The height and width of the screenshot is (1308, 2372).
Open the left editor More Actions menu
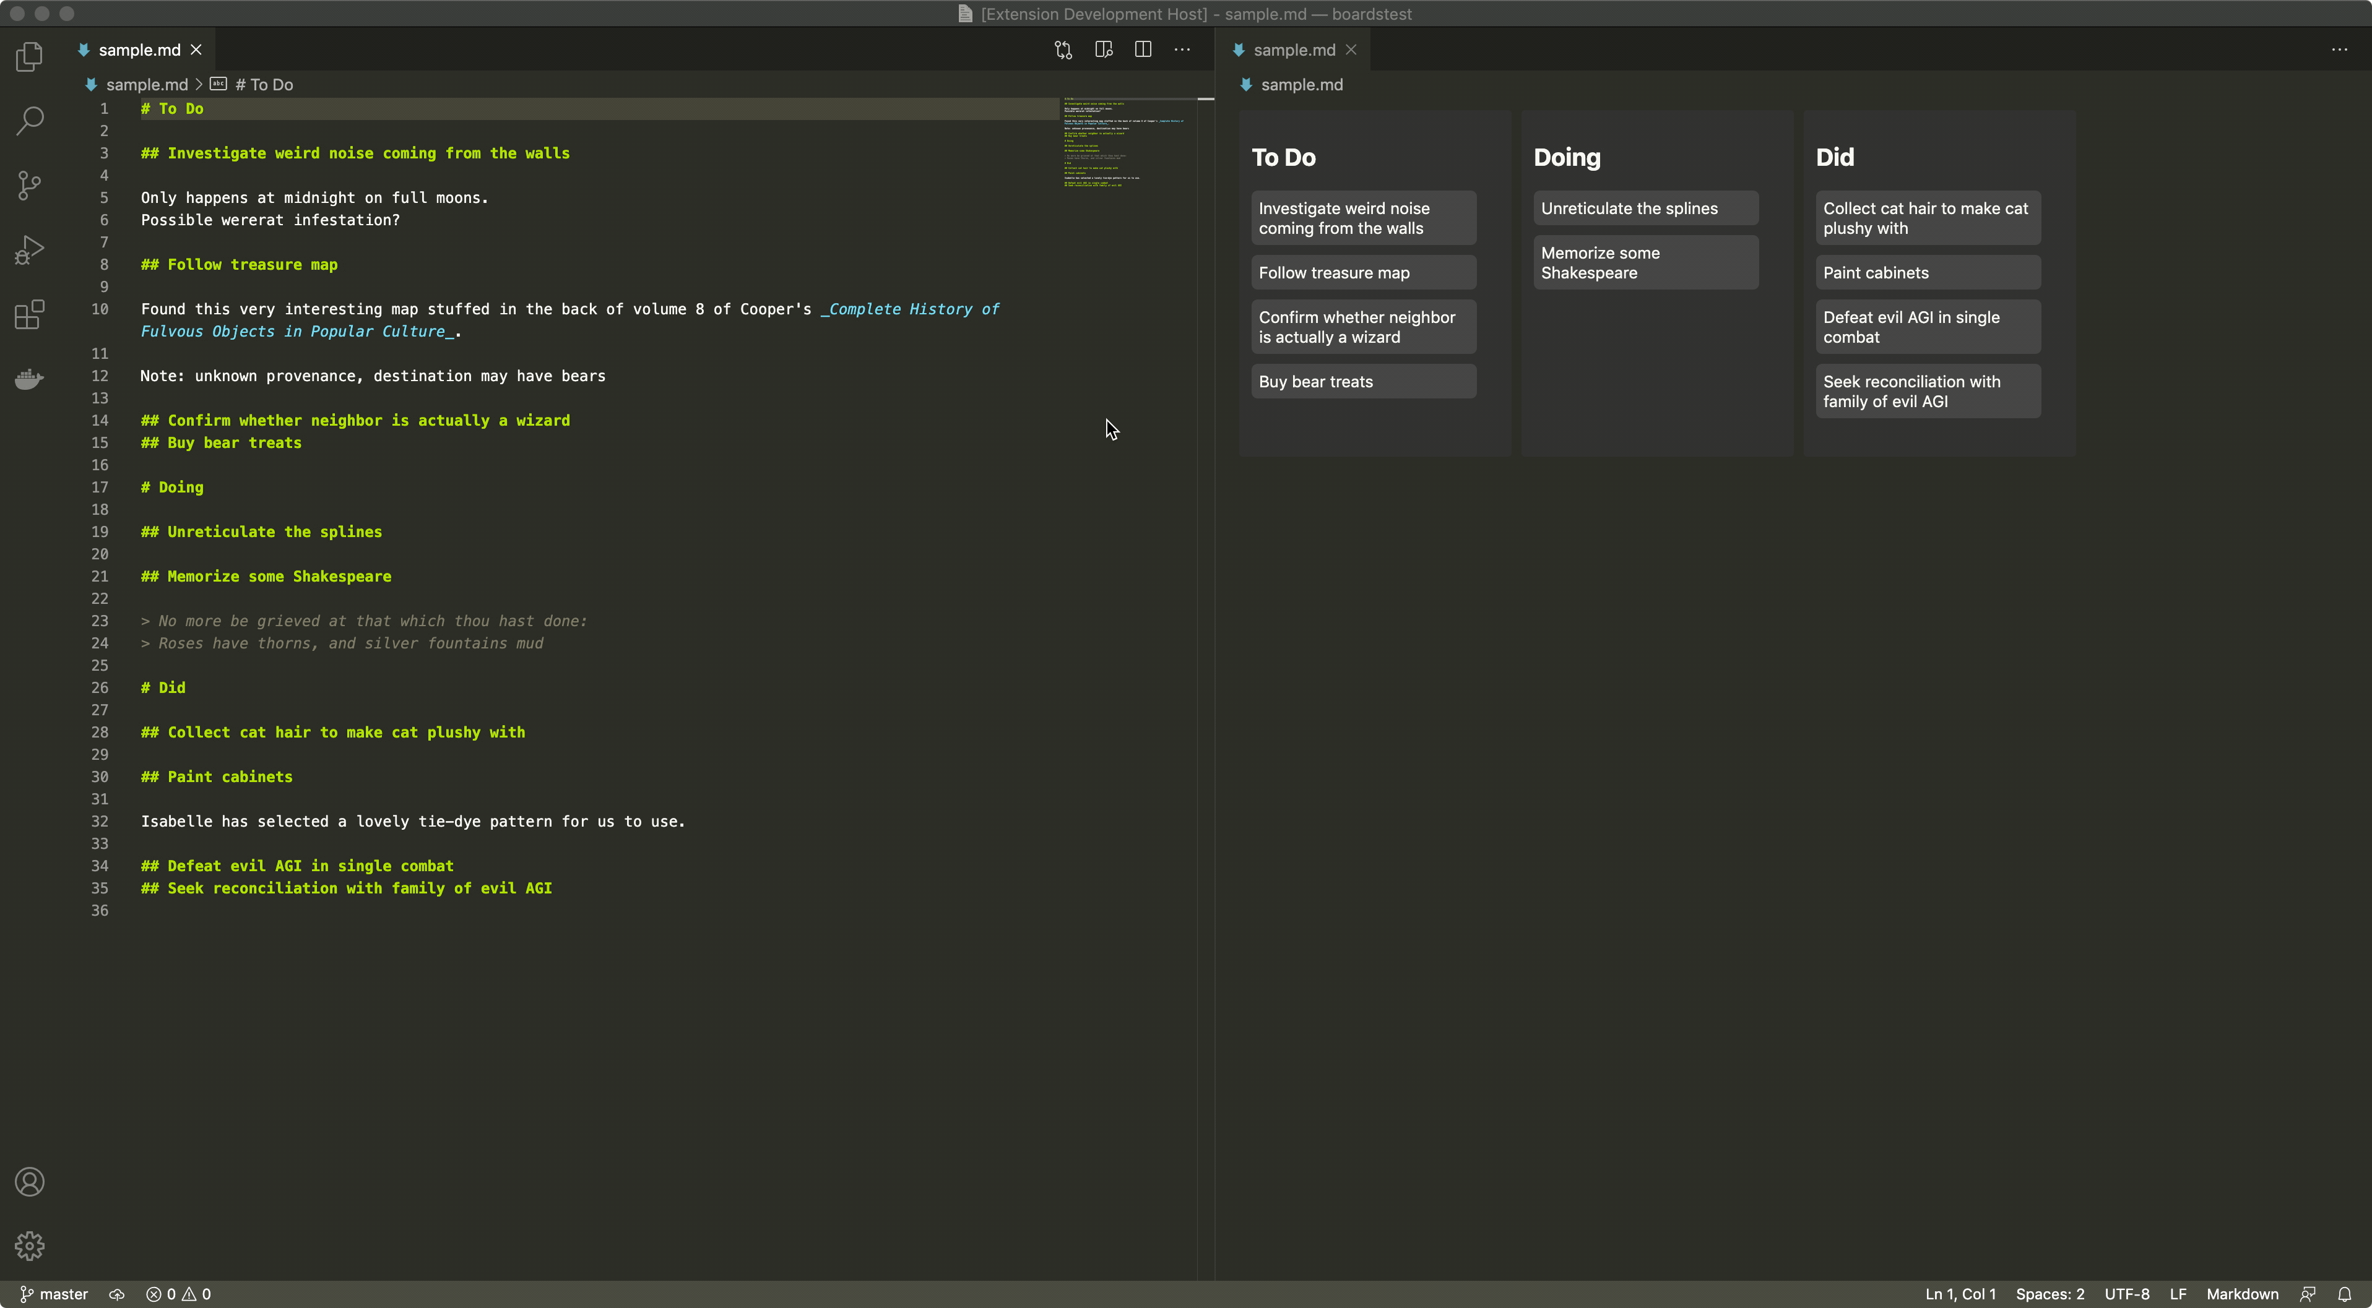[1182, 49]
